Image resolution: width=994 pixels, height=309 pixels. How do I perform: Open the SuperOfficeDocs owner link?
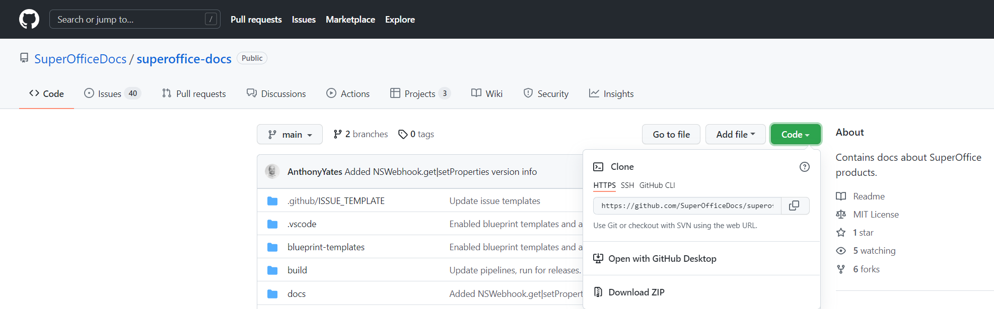81,59
